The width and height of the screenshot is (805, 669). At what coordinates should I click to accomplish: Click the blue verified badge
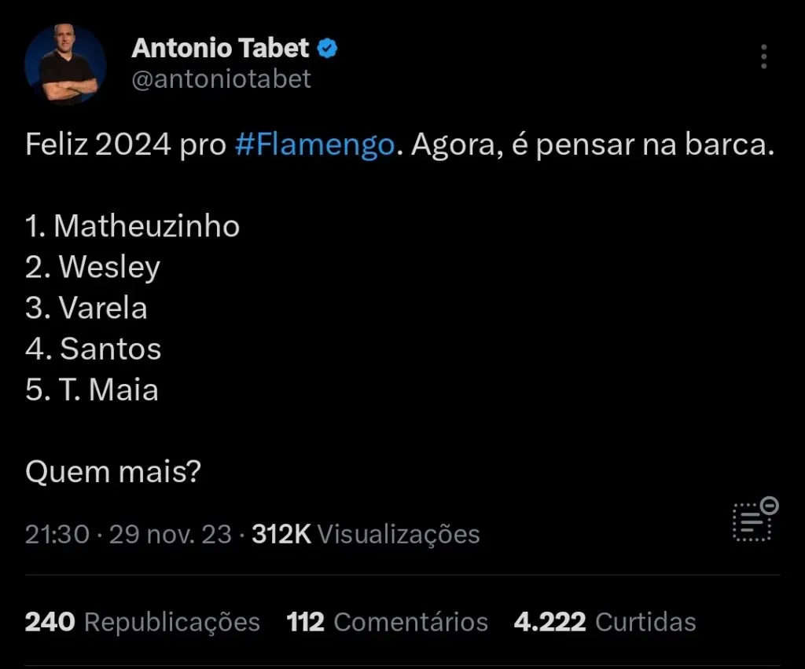pos(328,49)
